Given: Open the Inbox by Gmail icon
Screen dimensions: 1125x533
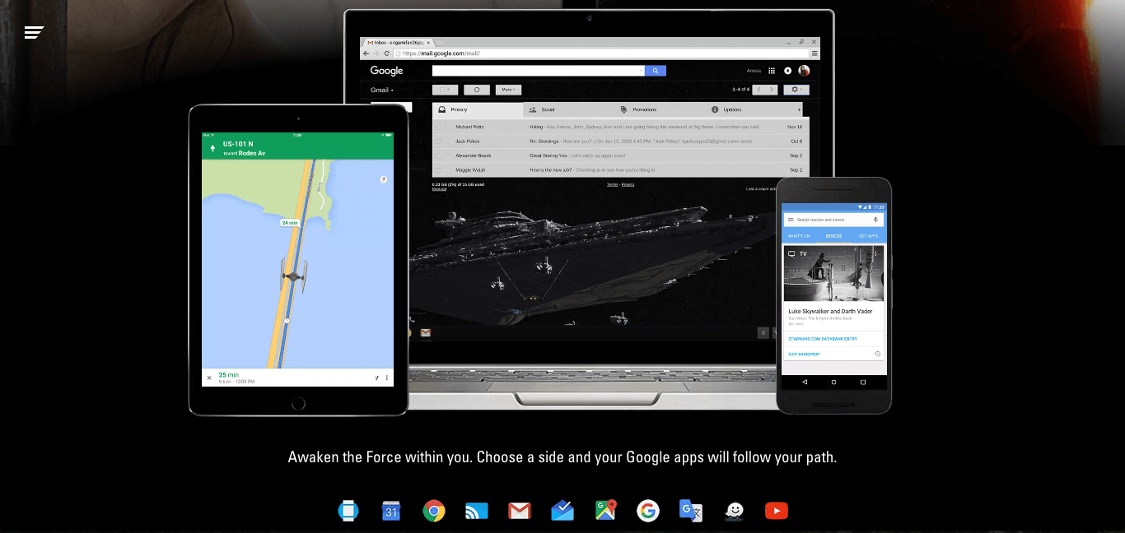Looking at the screenshot, I should 563,510.
